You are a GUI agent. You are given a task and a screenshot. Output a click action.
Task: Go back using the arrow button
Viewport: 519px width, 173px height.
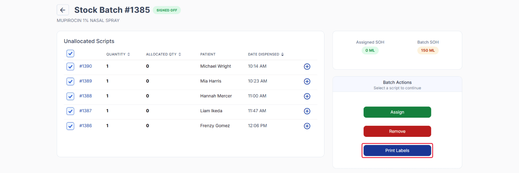click(63, 10)
